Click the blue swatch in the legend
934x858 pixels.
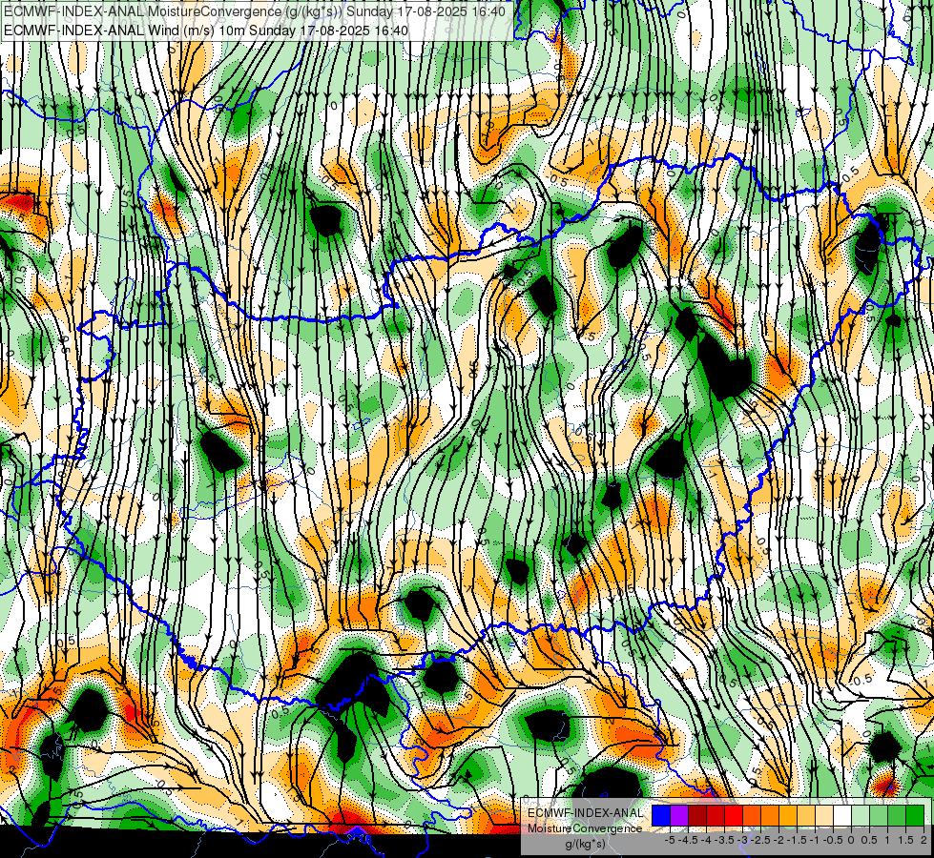click(661, 816)
